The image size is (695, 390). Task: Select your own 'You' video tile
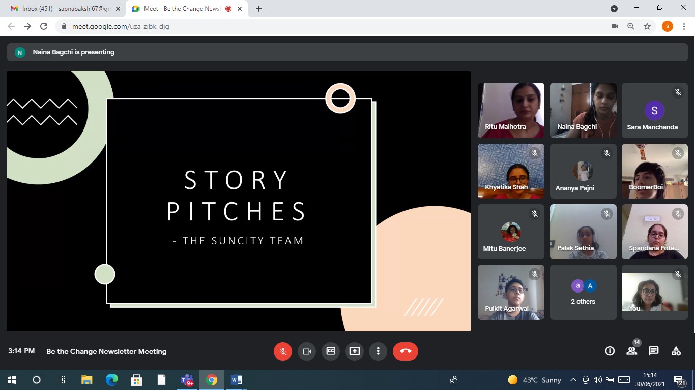point(655,292)
